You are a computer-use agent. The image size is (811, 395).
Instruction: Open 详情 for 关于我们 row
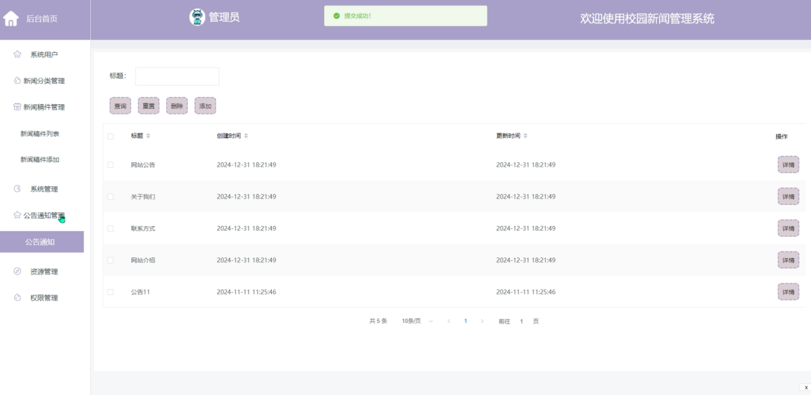[x=788, y=196]
